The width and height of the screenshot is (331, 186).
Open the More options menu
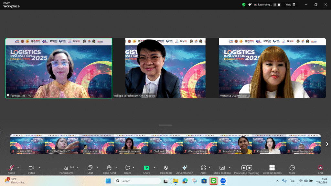[x=292, y=170]
